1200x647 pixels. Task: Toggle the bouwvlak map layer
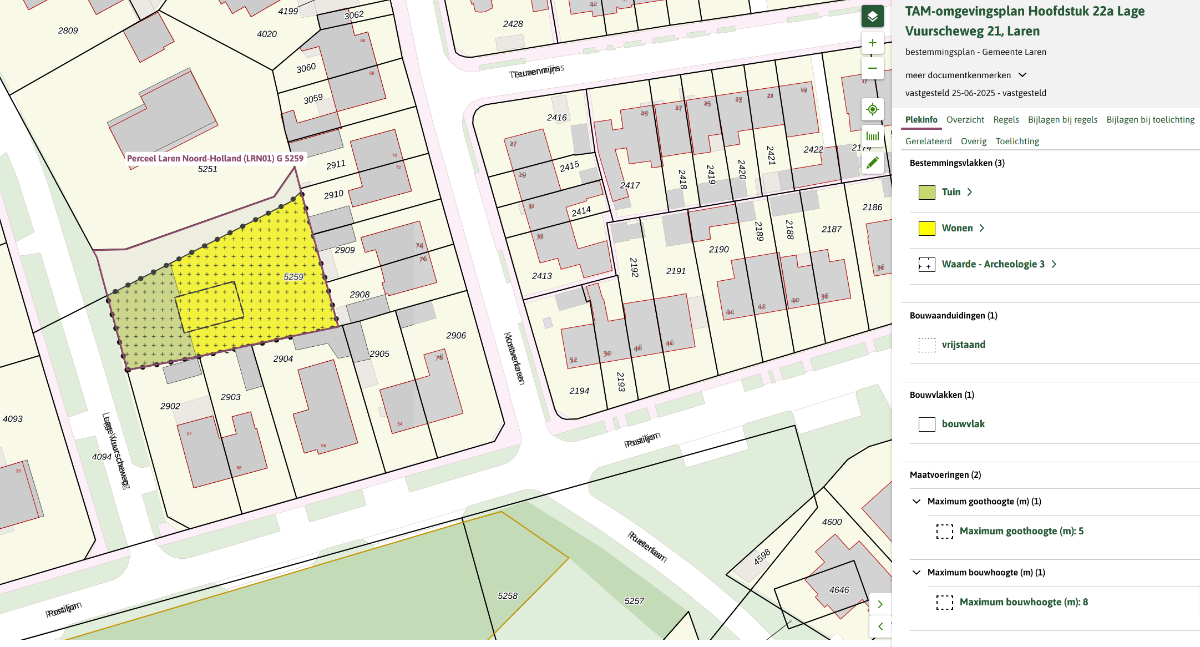(963, 424)
